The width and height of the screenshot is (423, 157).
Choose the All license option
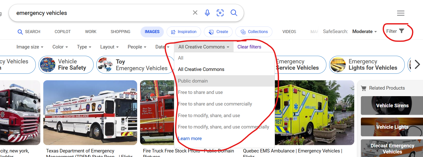click(x=224, y=58)
